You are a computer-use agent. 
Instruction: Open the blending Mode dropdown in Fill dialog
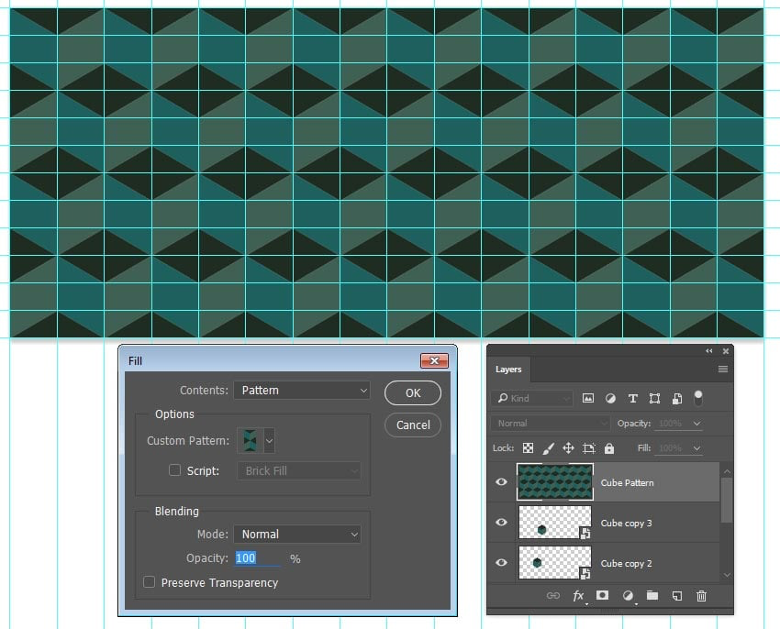[x=297, y=534]
